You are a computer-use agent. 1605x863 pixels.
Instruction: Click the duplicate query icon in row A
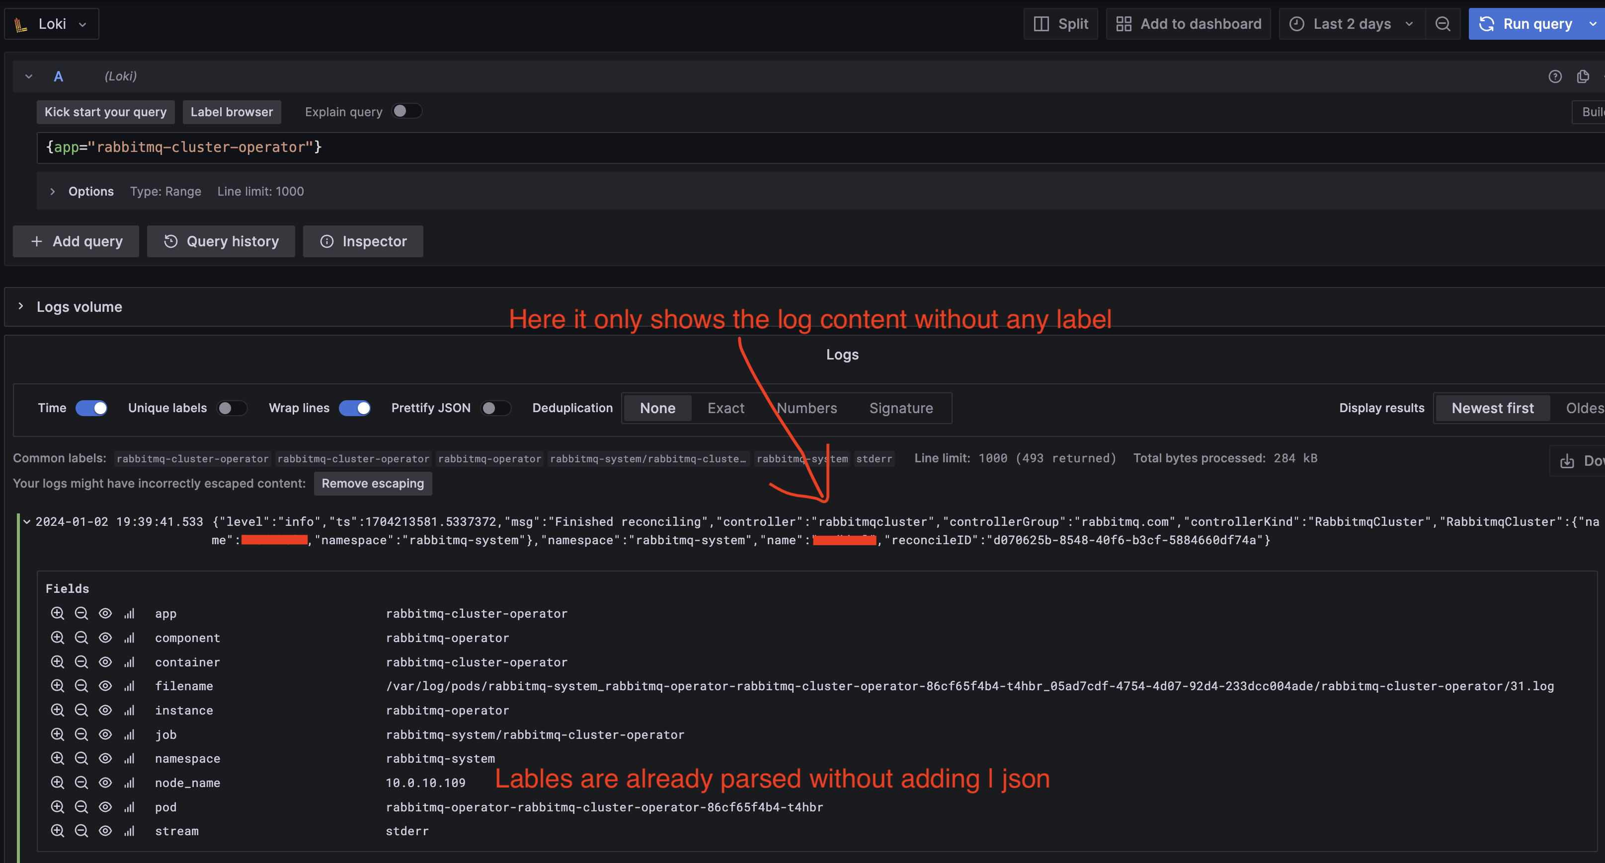[1583, 76]
